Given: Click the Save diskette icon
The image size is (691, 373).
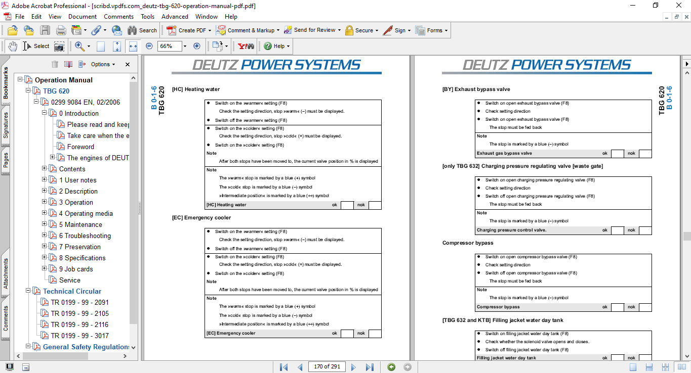Looking at the screenshot, I should point(45,30).
